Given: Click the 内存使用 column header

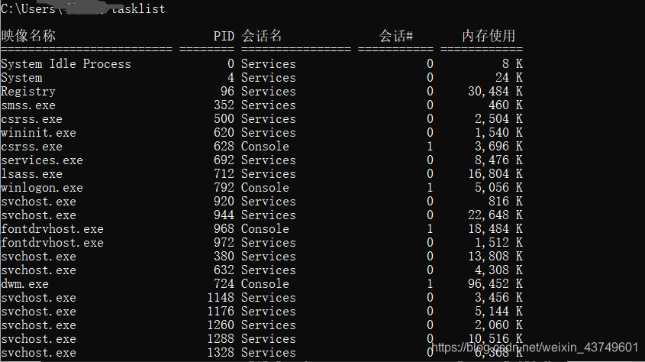Looking at the screenshot, I should 489,36.
